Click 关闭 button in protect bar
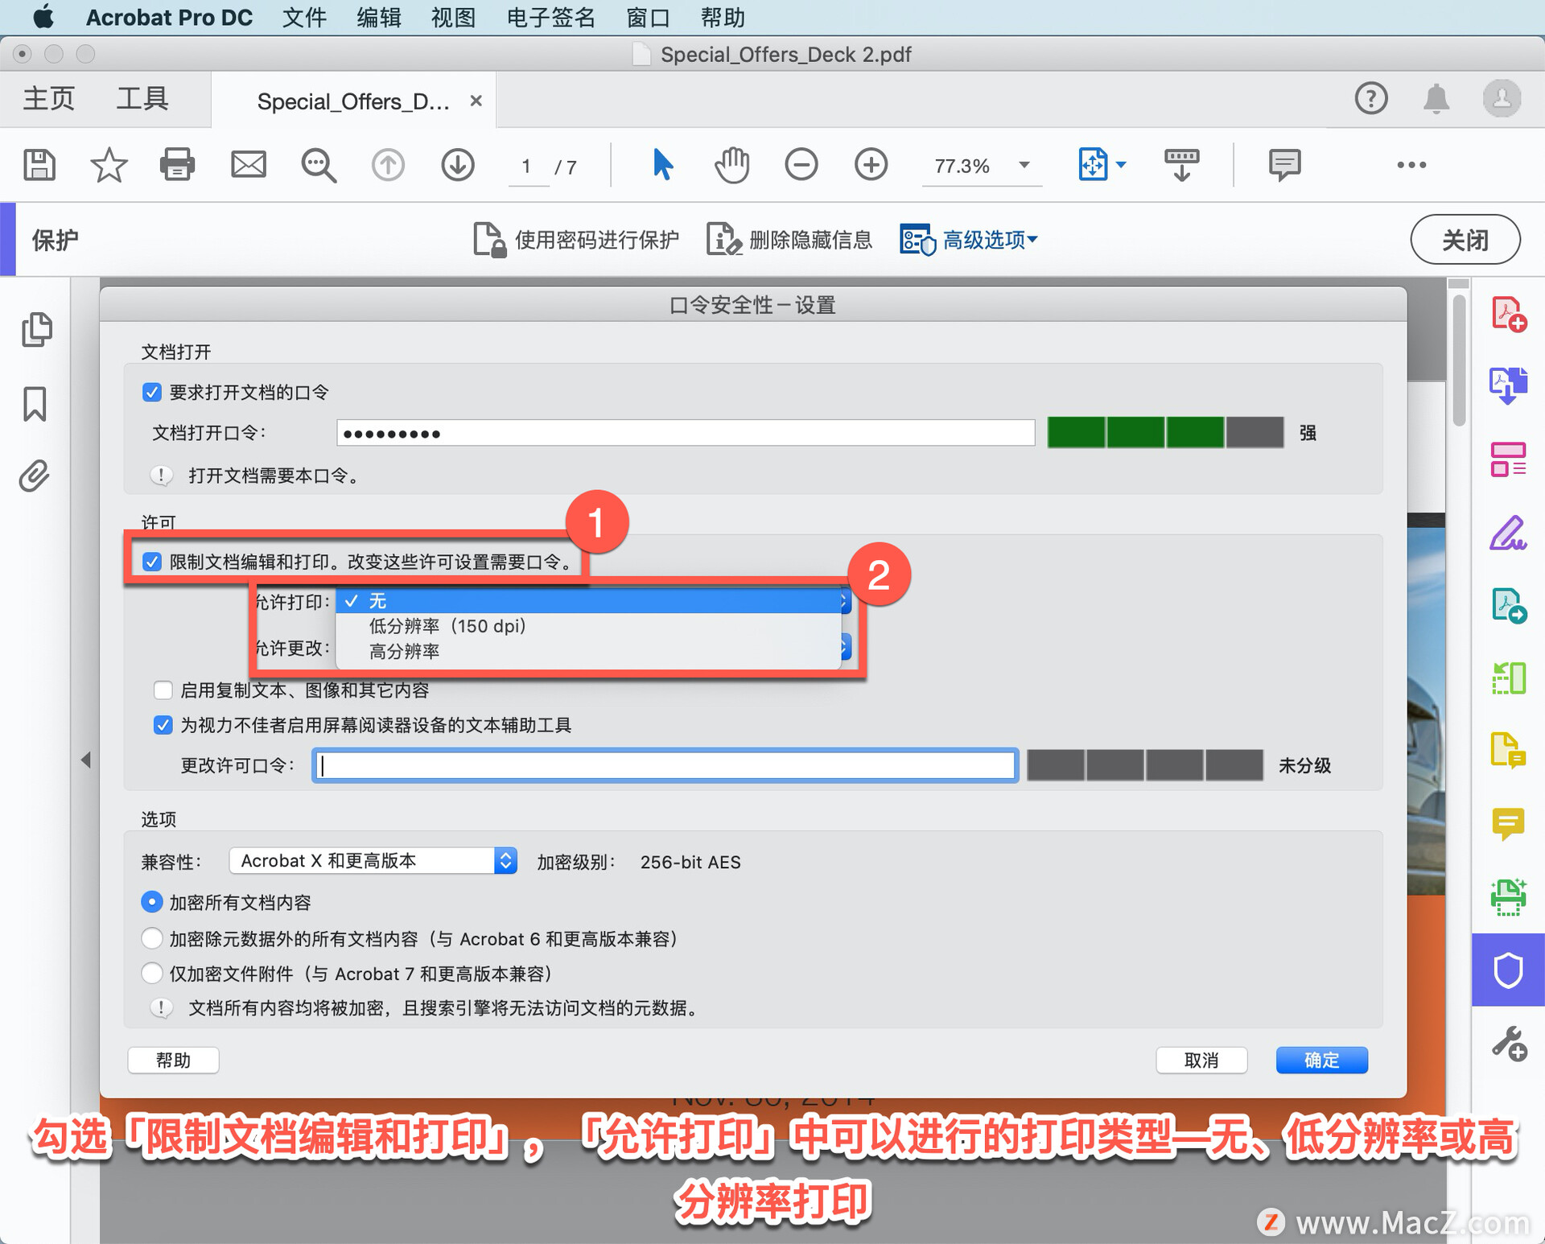 1465,239
